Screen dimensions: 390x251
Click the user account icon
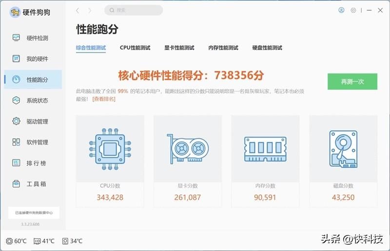[x=341, y=10]
